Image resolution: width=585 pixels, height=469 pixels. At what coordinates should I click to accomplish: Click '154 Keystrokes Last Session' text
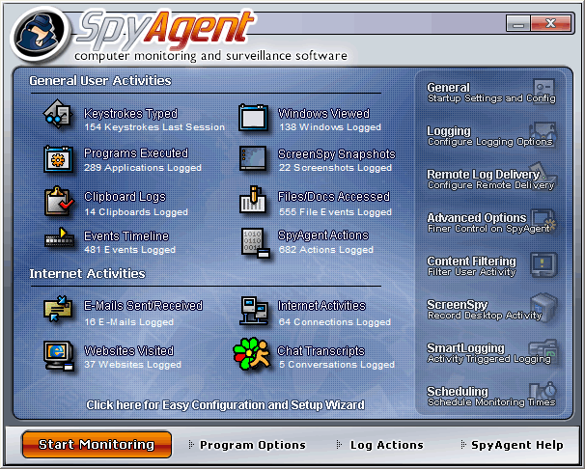(154, 127)
